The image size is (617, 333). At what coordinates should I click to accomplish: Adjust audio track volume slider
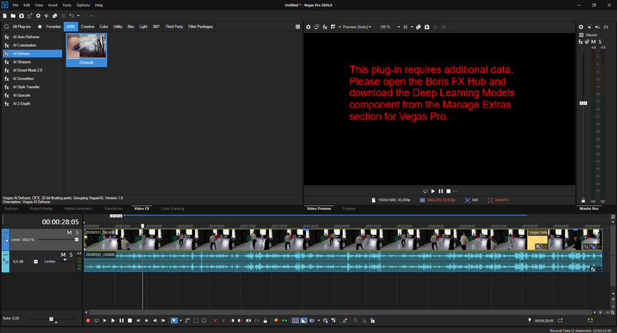click(36, 262)
